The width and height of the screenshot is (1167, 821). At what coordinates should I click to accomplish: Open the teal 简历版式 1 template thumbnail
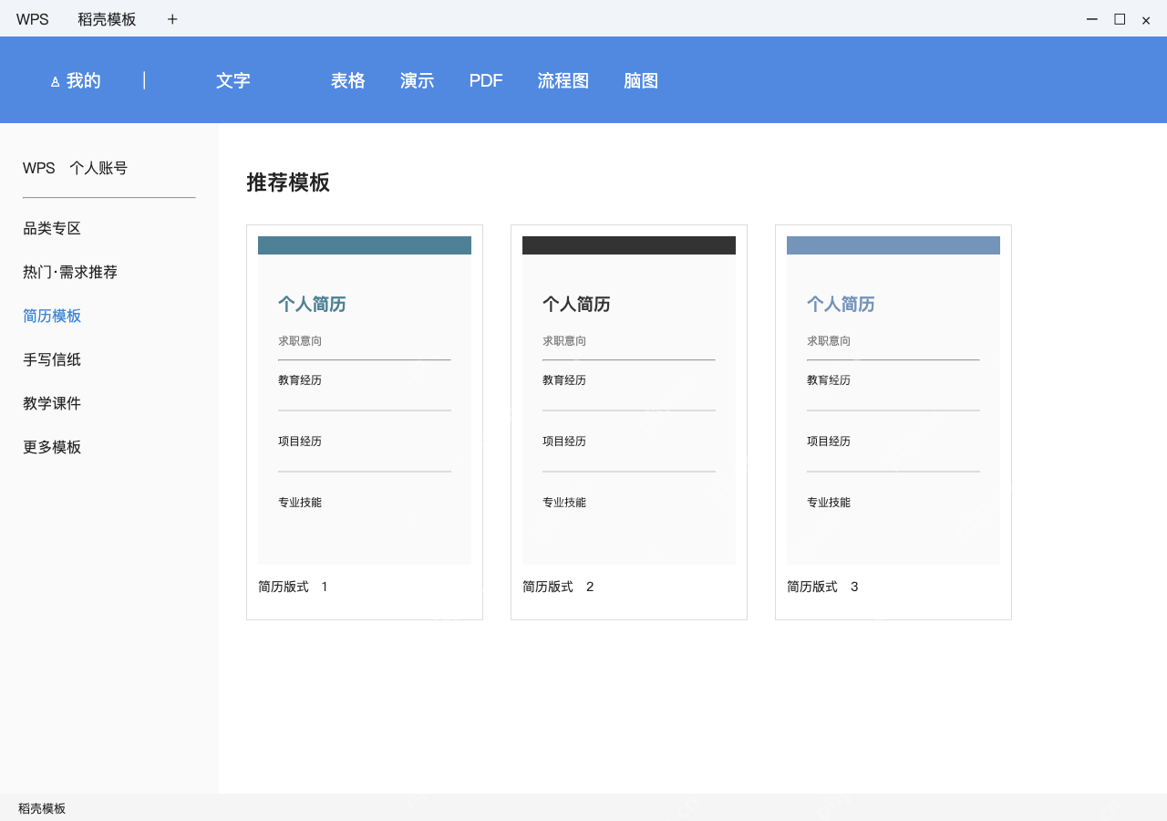click(365, 400)
